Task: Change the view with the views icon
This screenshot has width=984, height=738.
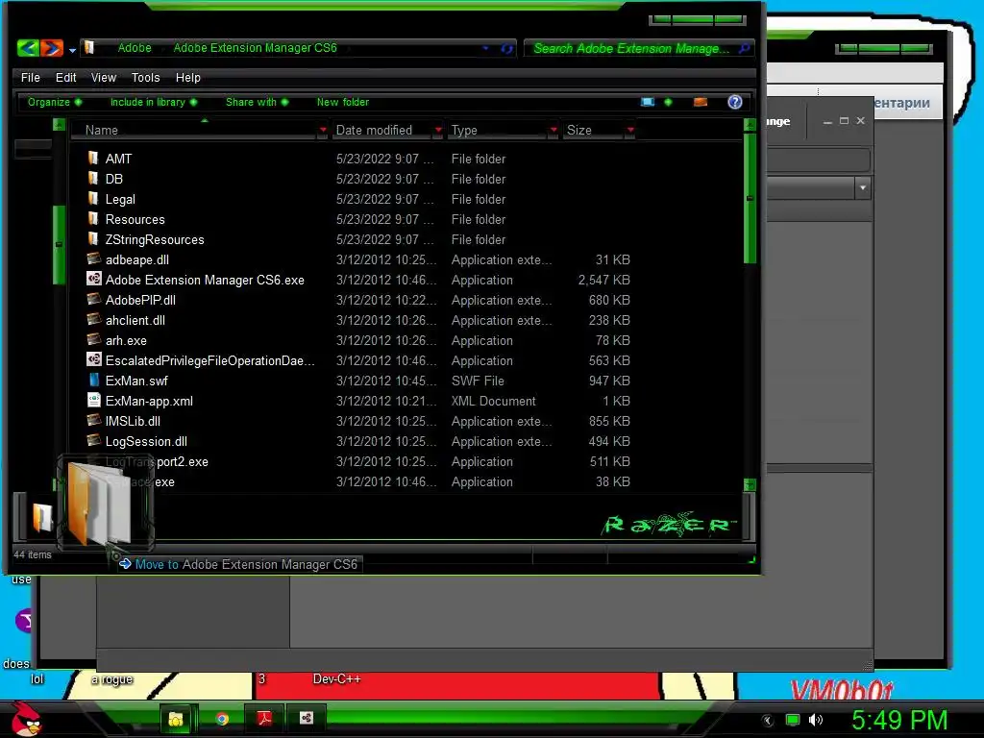Action: pyautogui.click(x=647, y=102)
